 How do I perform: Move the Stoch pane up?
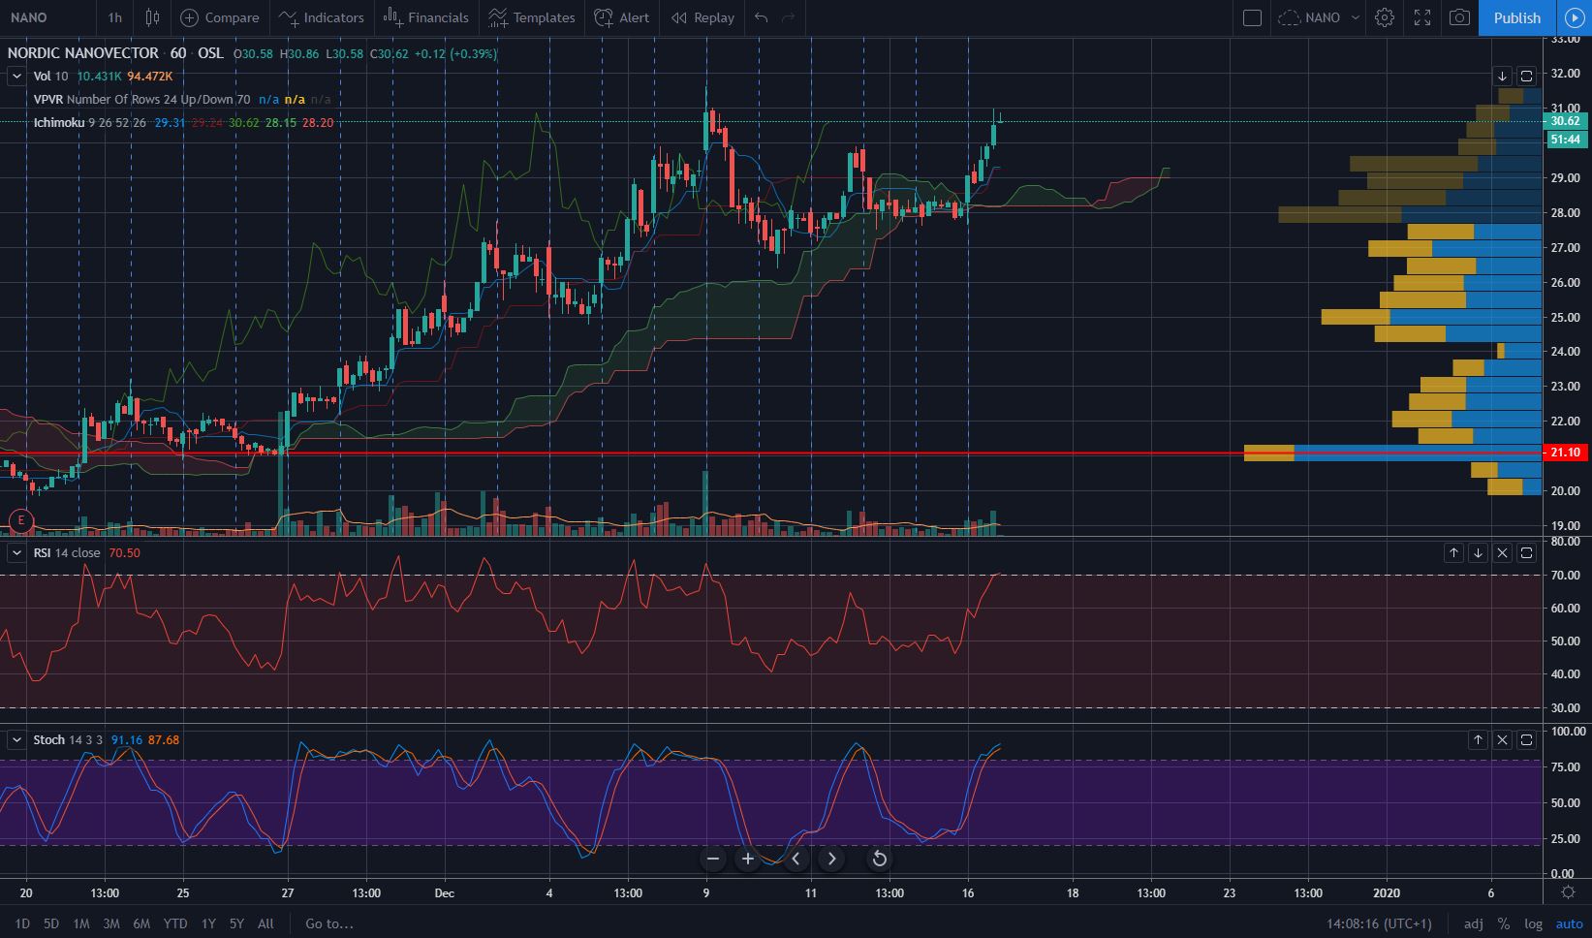[1478, 739]
